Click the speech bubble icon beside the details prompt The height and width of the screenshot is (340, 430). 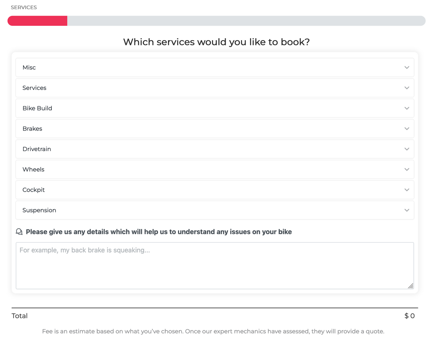click(19, 232)
